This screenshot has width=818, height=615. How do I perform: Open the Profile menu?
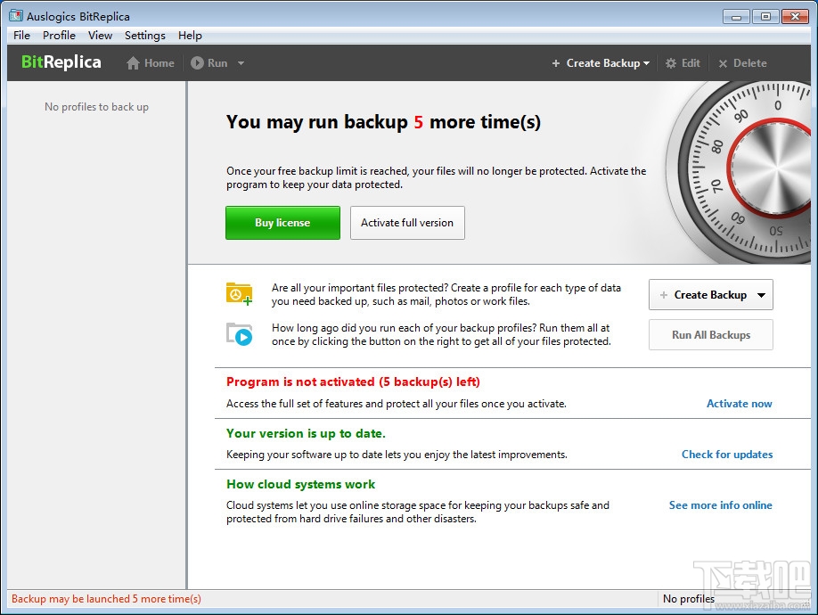click(x=59, y=35)
